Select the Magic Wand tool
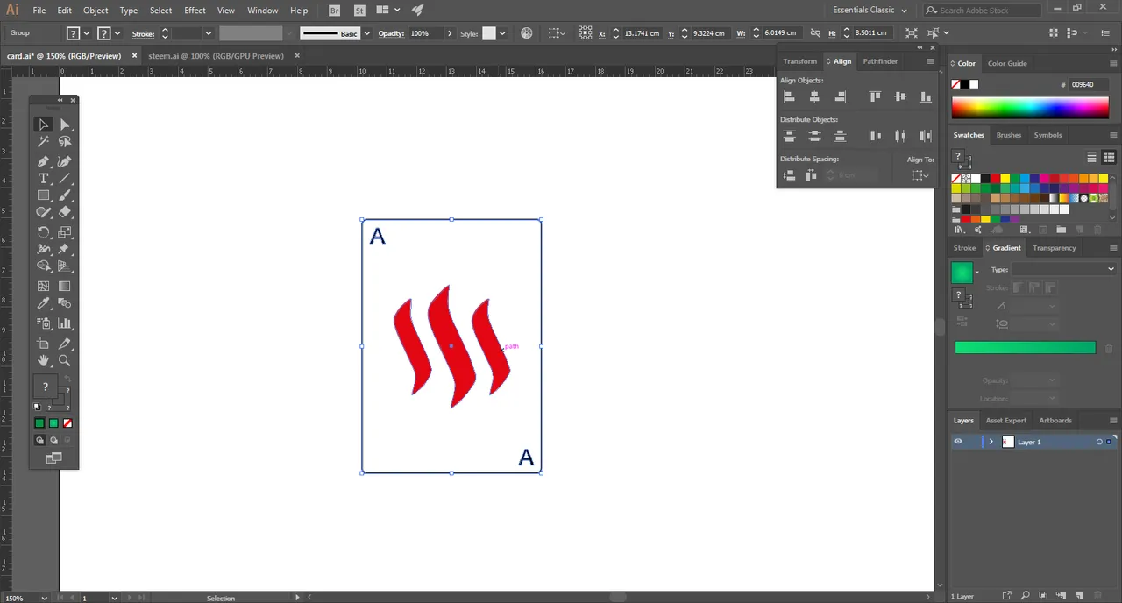This screenshot has width=1122, height=603. tap(43, 141)
